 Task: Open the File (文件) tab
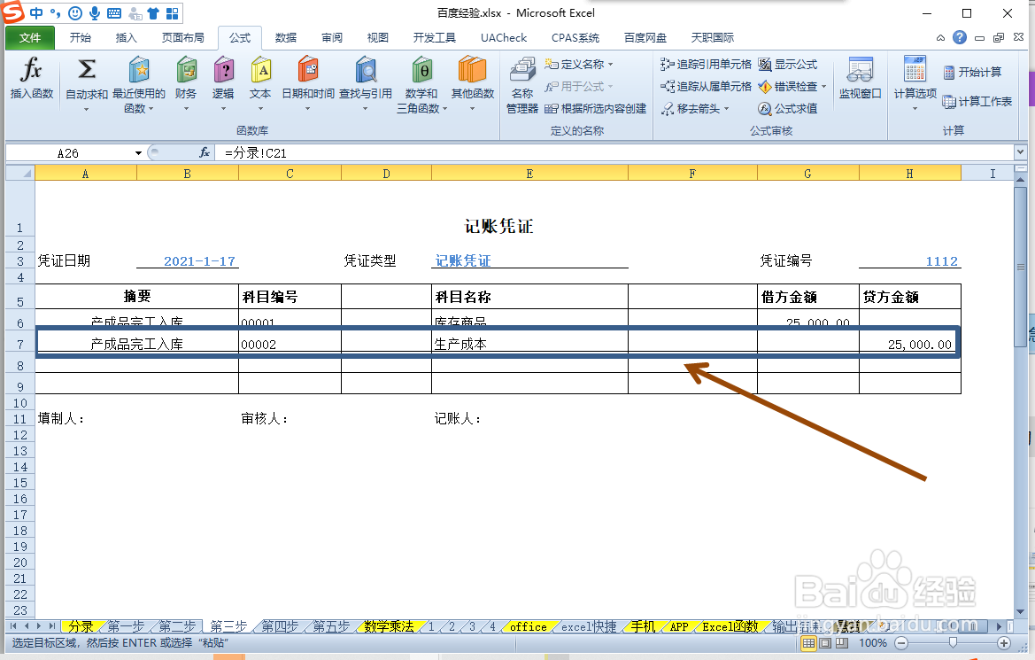tap(30, 38)
